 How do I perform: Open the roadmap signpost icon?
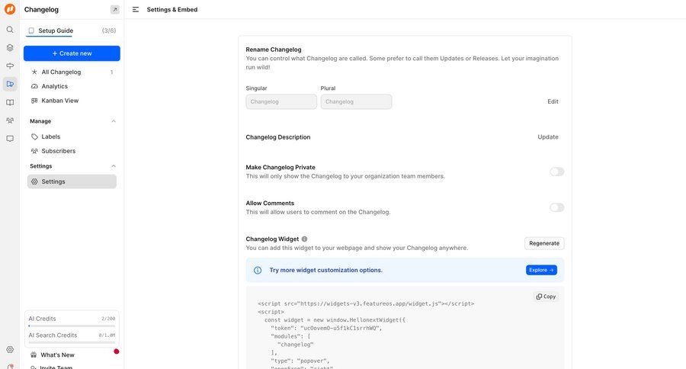(x=10, y=66)
